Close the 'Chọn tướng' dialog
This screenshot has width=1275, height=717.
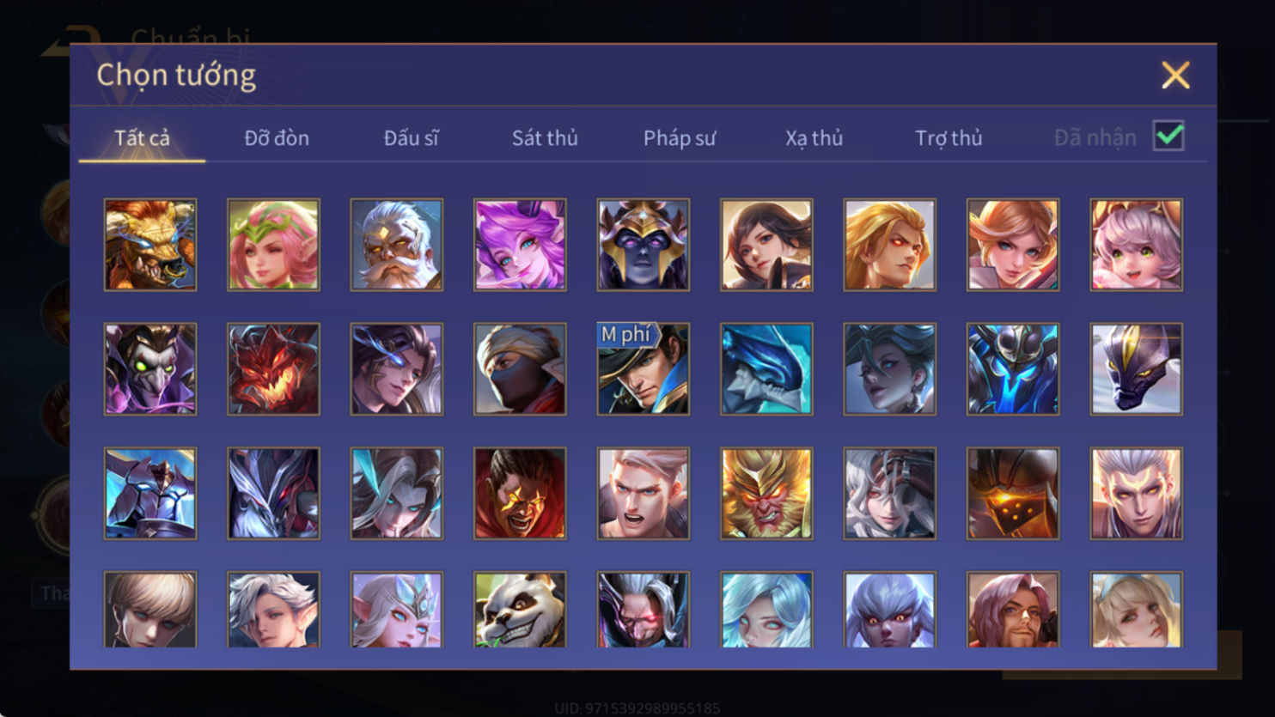[x=1175, y=76]
